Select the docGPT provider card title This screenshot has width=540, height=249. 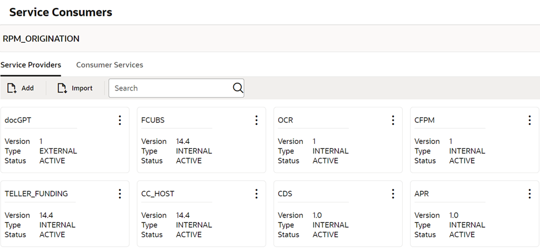17,120
